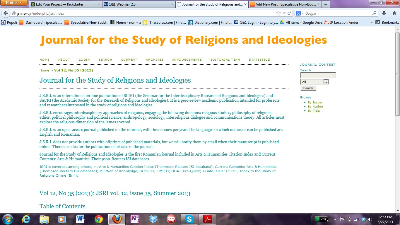Click the browser back arrow button

pos(6,13)
